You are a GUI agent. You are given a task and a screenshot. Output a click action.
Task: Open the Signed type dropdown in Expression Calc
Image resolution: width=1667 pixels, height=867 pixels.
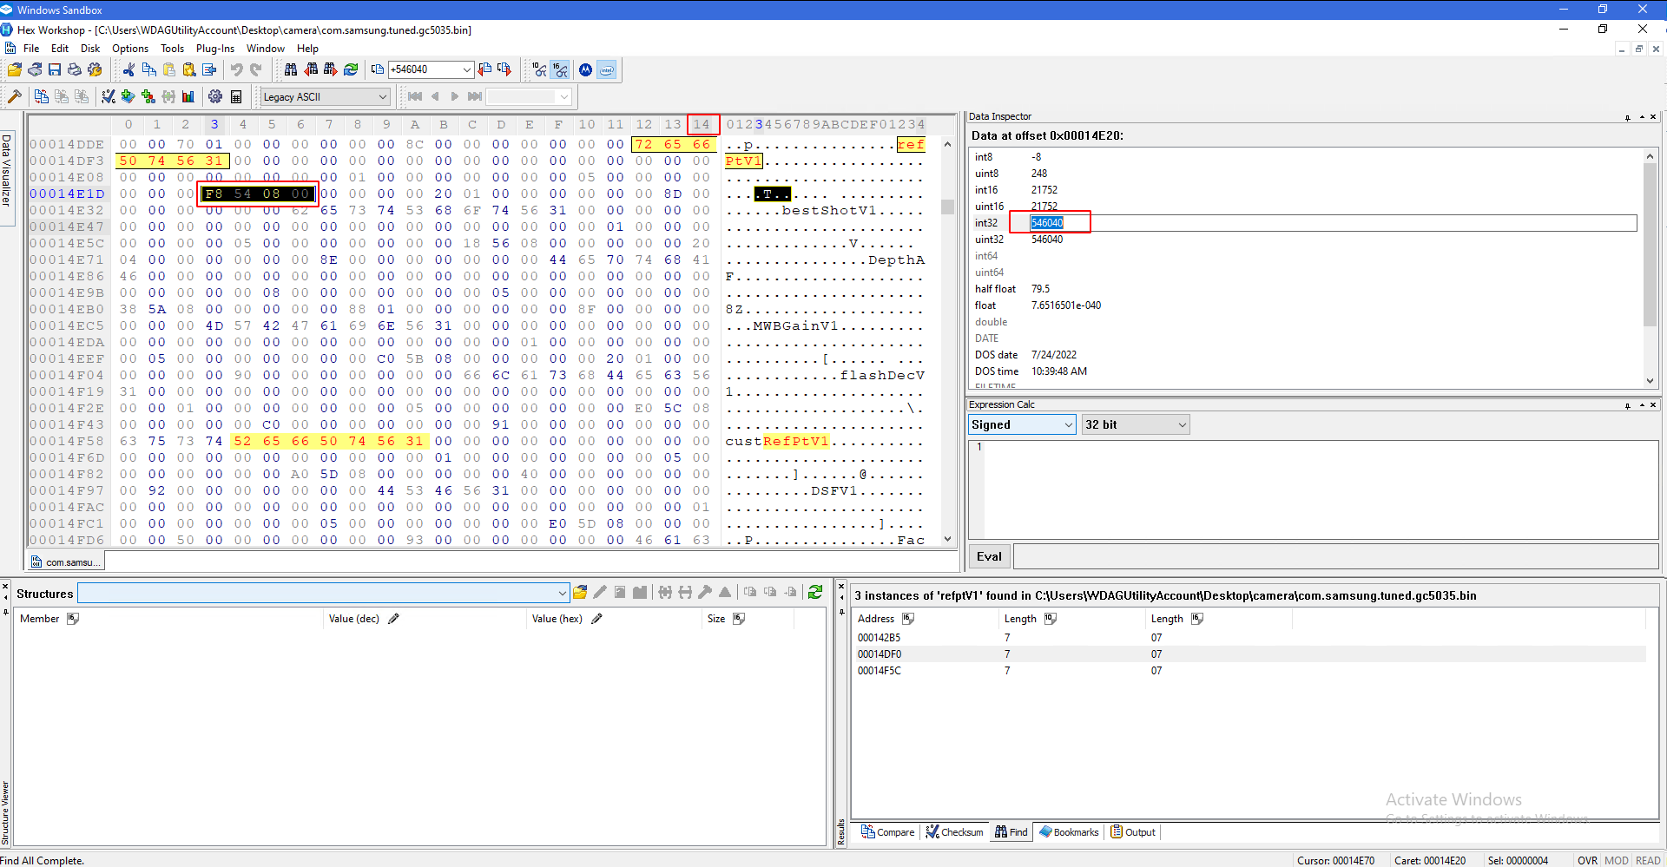coord(1068,424)
